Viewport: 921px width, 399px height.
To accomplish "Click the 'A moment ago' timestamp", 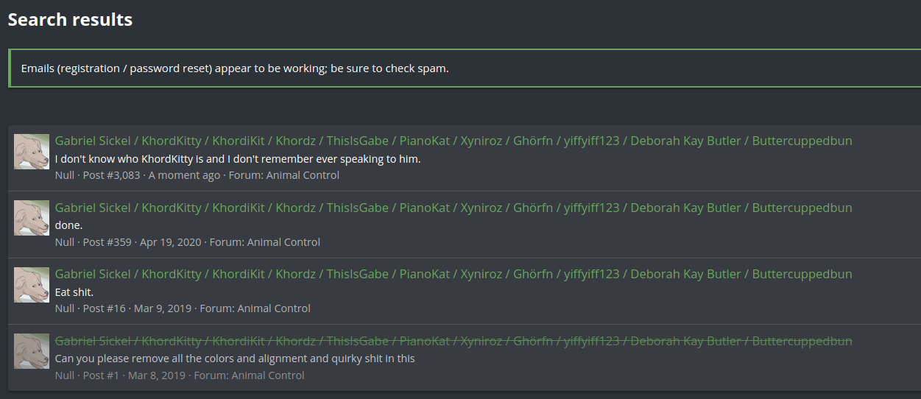I will pyautogui.click(x=184, y=175).
